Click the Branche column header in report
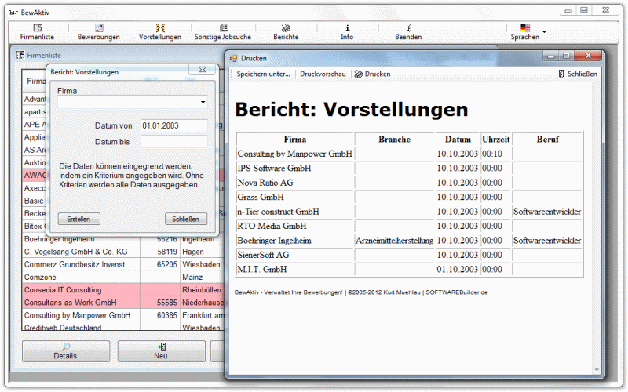This screenshot has width=628, height=392. [x=395, y=140]
